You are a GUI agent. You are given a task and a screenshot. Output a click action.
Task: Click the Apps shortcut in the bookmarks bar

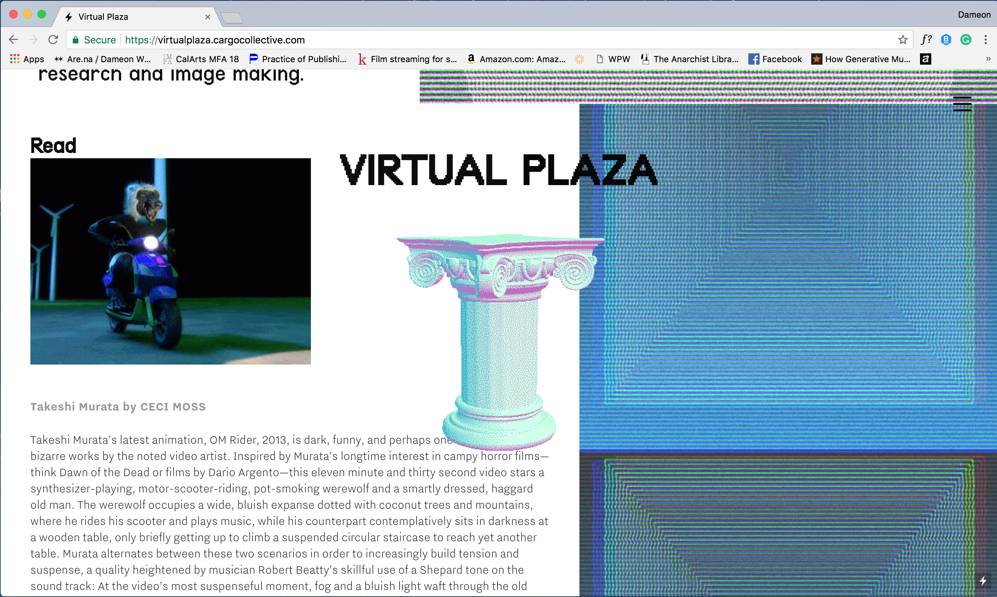27,59
